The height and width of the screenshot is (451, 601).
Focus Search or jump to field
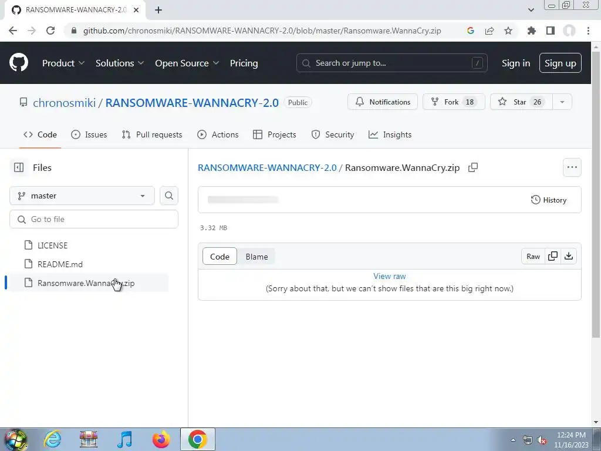(x=391, y=63)
